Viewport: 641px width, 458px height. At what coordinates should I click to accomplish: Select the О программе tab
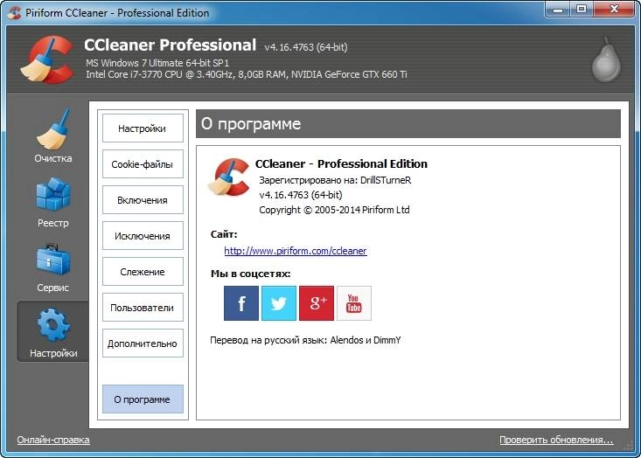pyautogui.click(x=143, y=399)
